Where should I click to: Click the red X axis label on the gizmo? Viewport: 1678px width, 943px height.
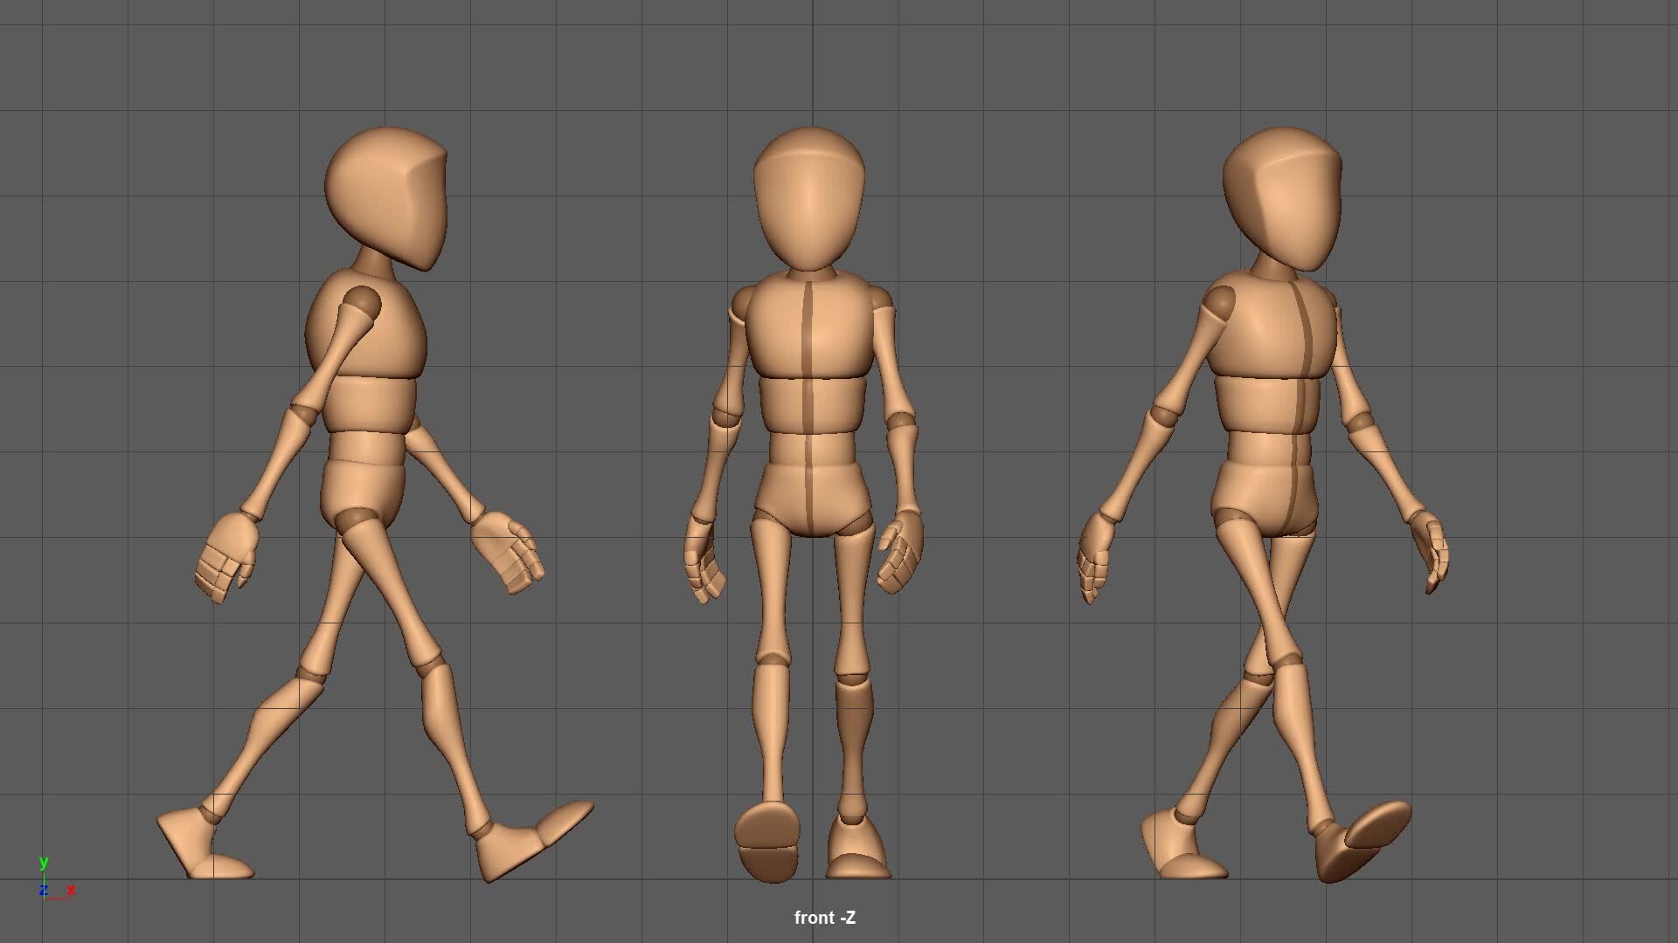pyautogui.click(x=71, y=891)
